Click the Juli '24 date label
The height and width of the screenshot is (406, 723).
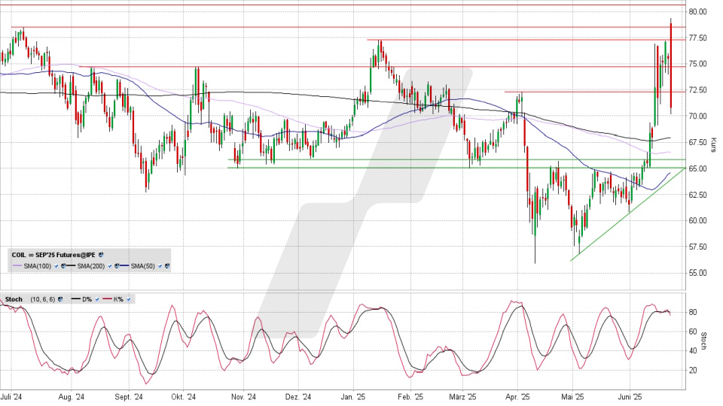11,397
